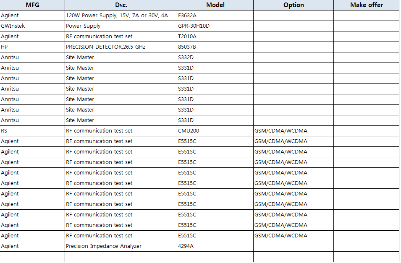Select the Option cell in the CMU200 row
This screenshot has width=401, height=263.
pyautogui.click(x=281, y=131)
